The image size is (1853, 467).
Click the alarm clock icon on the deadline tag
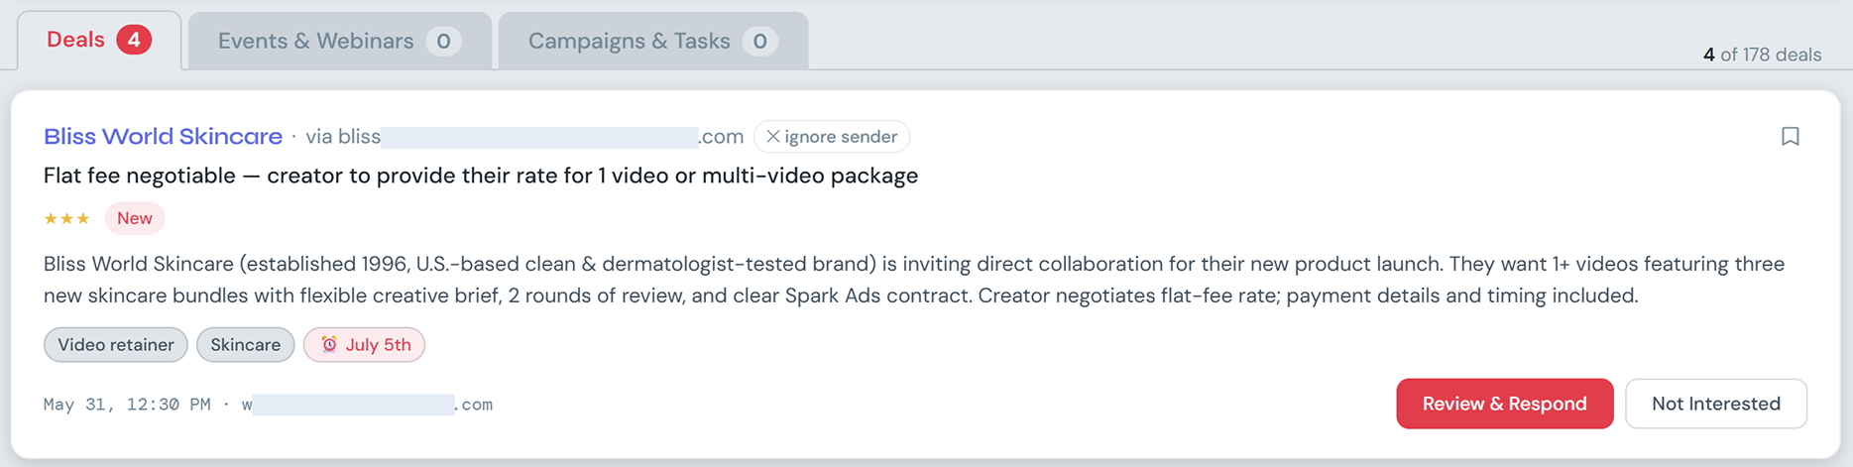[329, 344]
